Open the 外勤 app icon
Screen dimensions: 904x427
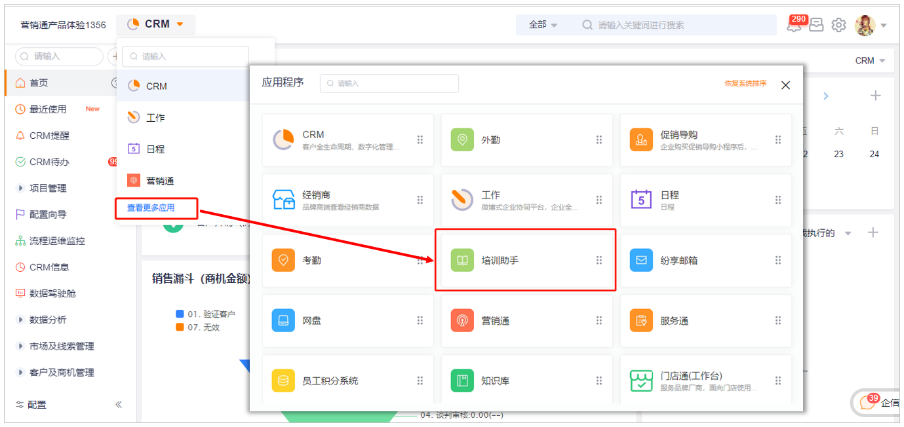tap(462, 139)
